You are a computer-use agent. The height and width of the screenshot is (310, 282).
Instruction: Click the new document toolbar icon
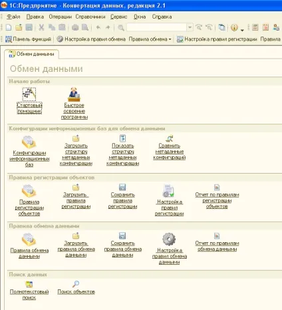pyautogui.click(x=9, y=27)
